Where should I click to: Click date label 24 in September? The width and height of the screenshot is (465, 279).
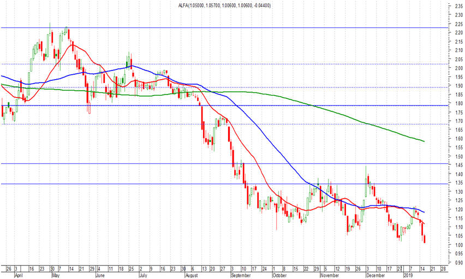(x=265, y=269)
